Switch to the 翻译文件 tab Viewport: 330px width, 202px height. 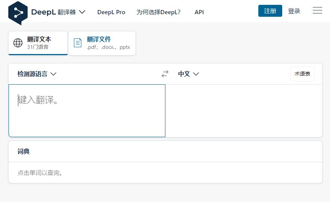pyautogui.click(x=102, y=43)
